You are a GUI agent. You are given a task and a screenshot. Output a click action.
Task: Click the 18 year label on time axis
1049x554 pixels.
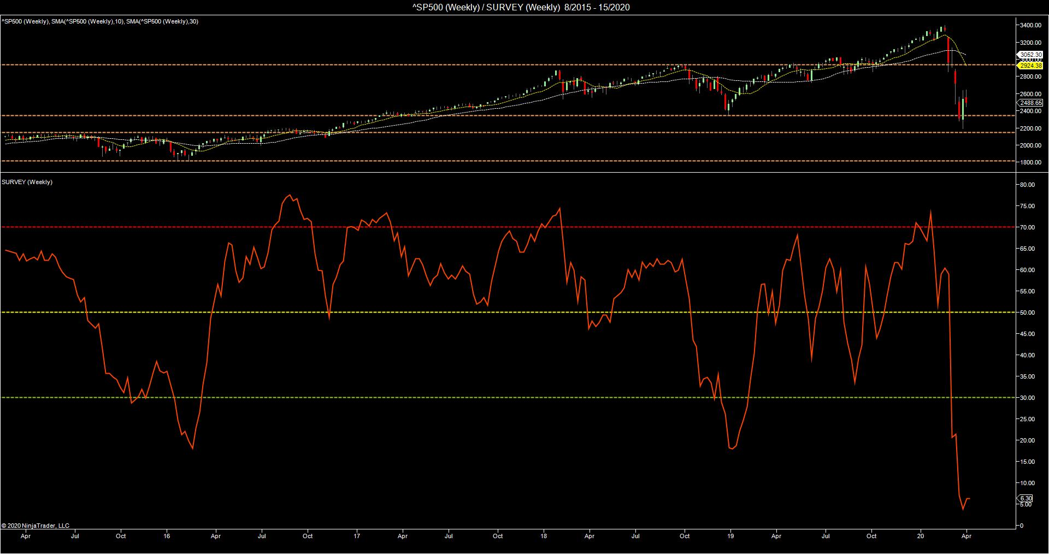[544, 536]
